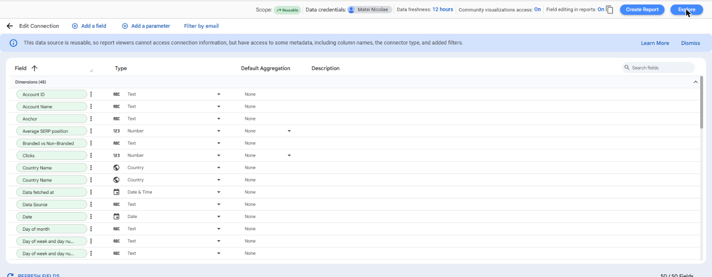This screenshot has height=277, width=712.
Task: Select the Clicks field chip
Action: [x=51, y=155]
